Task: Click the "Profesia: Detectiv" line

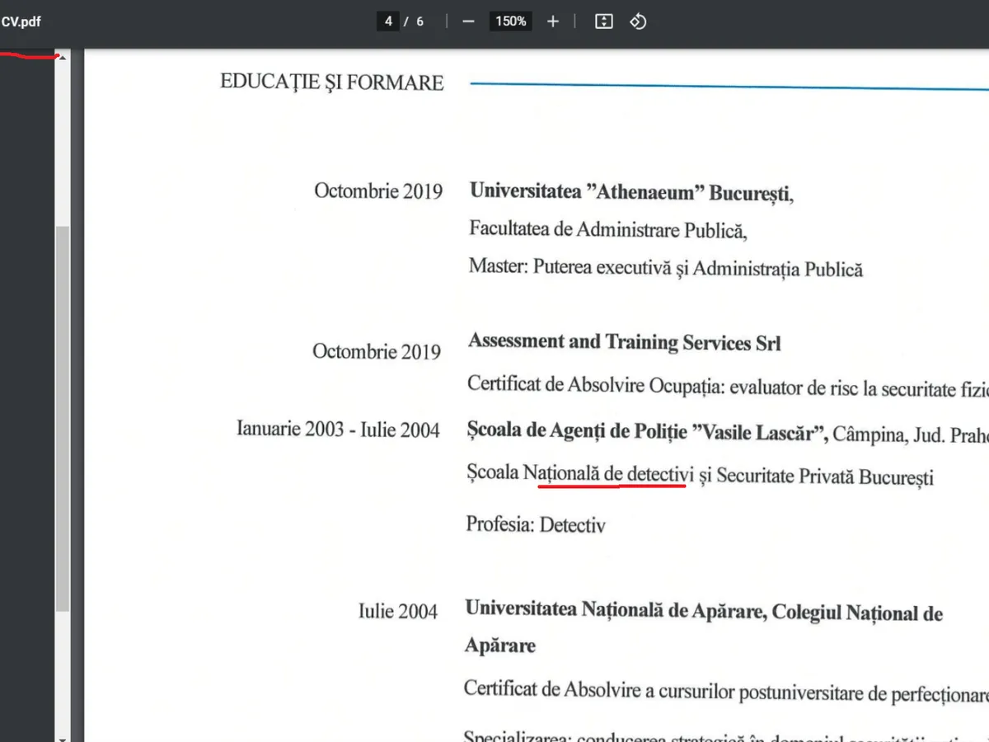Action: coord(535,524)
